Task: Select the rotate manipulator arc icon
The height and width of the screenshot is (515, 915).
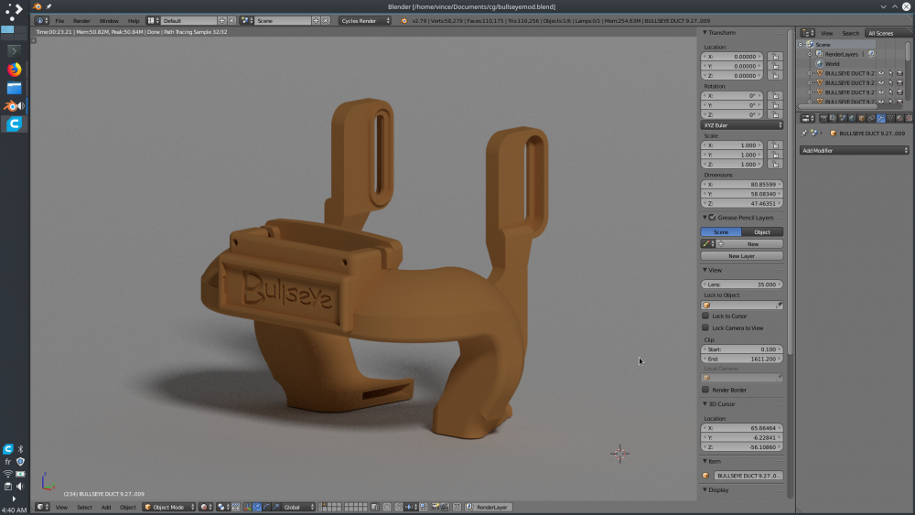Action: (x=266, y=507)
